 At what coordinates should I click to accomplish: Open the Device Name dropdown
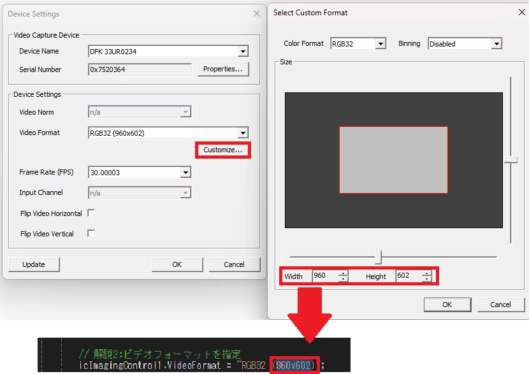[242, 52]
